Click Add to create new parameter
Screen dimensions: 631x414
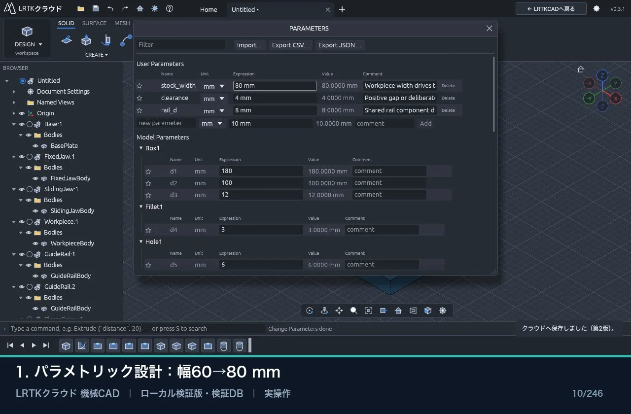coord(425,123)
